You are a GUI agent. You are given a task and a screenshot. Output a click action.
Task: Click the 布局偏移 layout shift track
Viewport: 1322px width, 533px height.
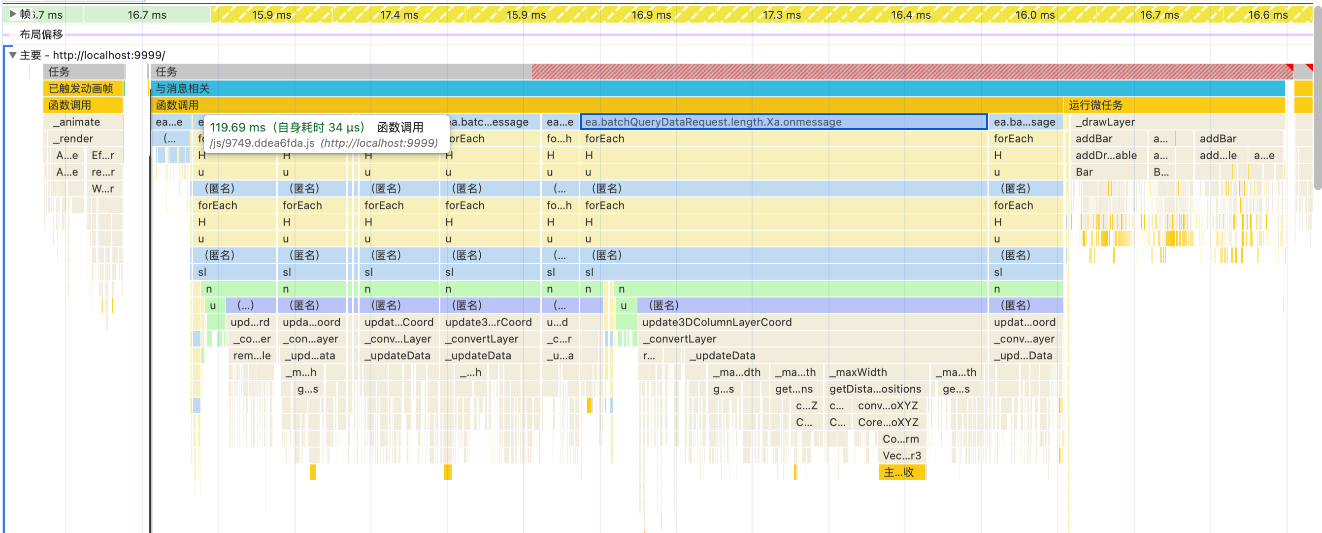click(x=41, y=34)
